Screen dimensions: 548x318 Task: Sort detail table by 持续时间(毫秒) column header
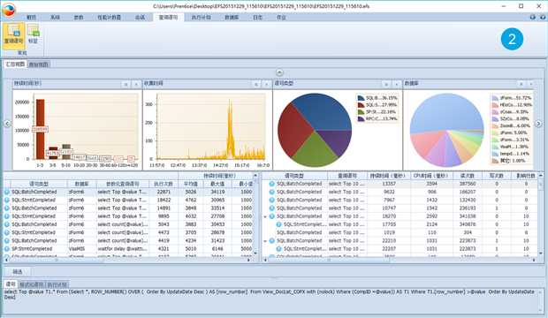[x=389, y=176]
